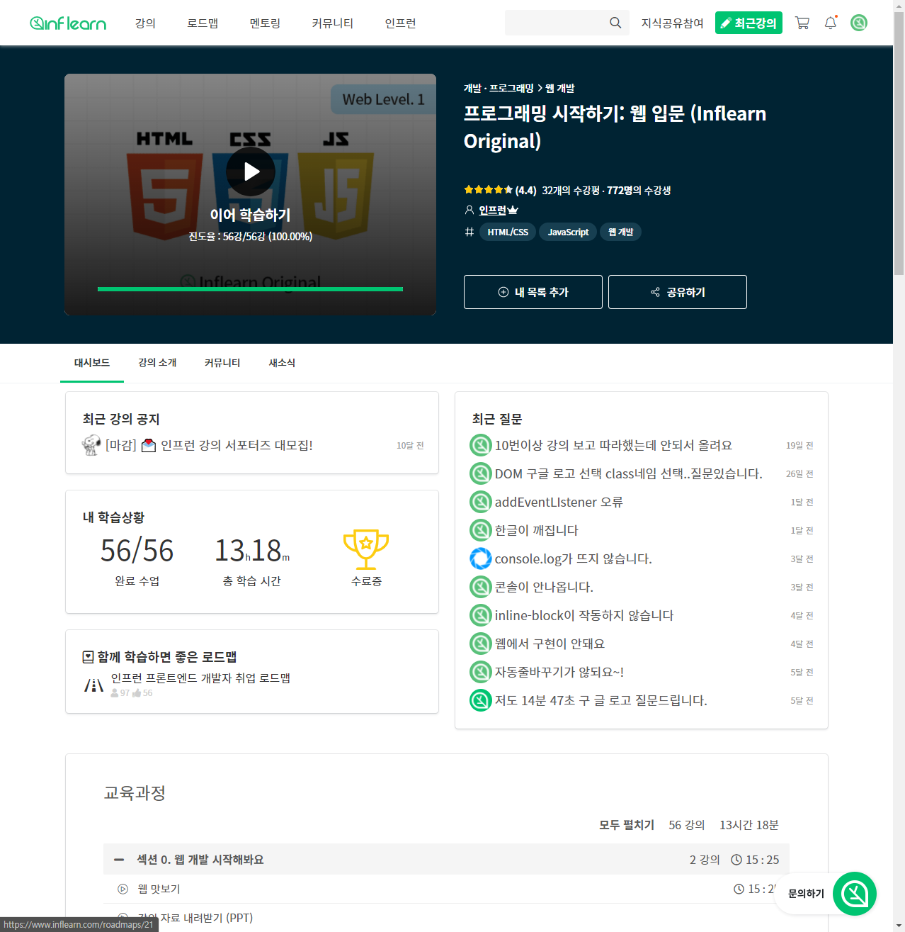Open notifications bell icon
The image size is (905, 932).
[831, 23]
